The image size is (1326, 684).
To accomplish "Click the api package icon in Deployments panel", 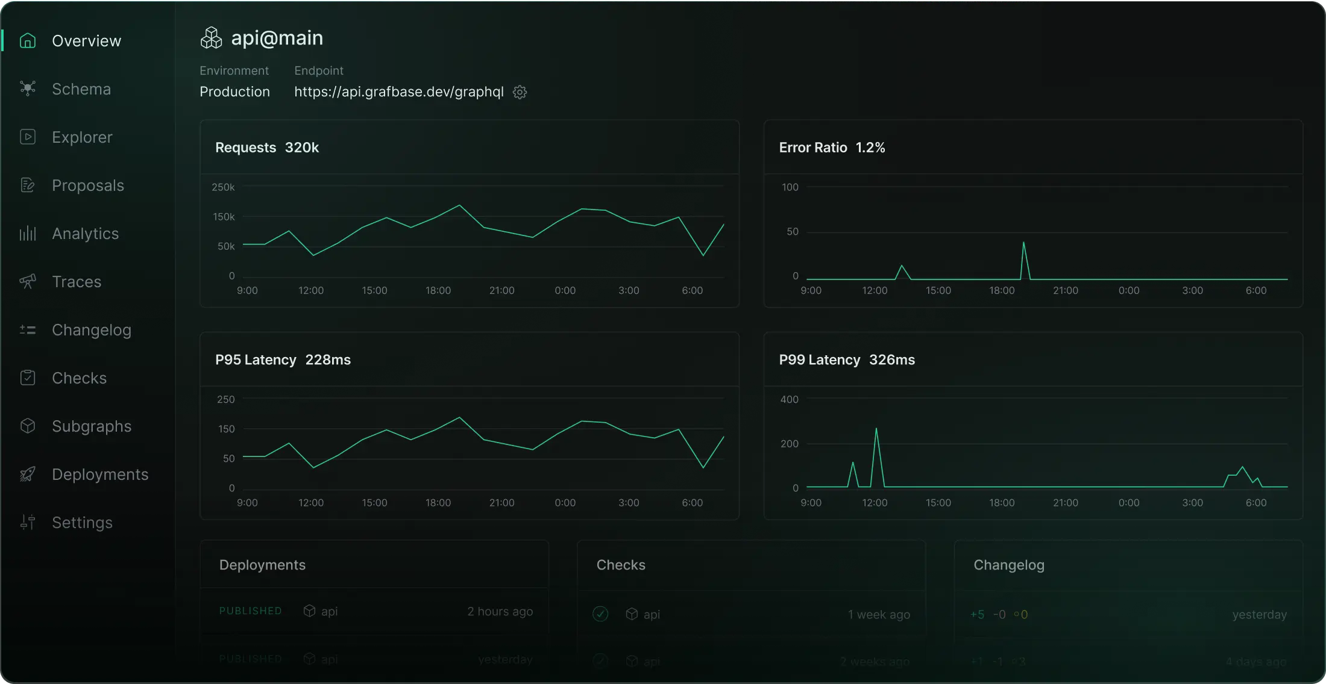I will (x=309, y=611).
